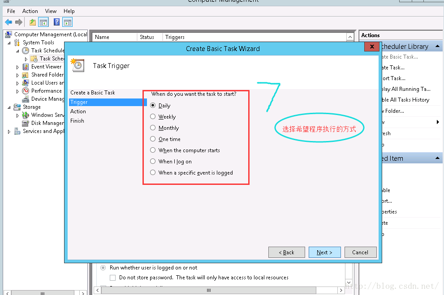This screenshot has height=295, width=444.
Task: Select the Action wizard step
Action: pyautogui.click(x=78, y=111)
